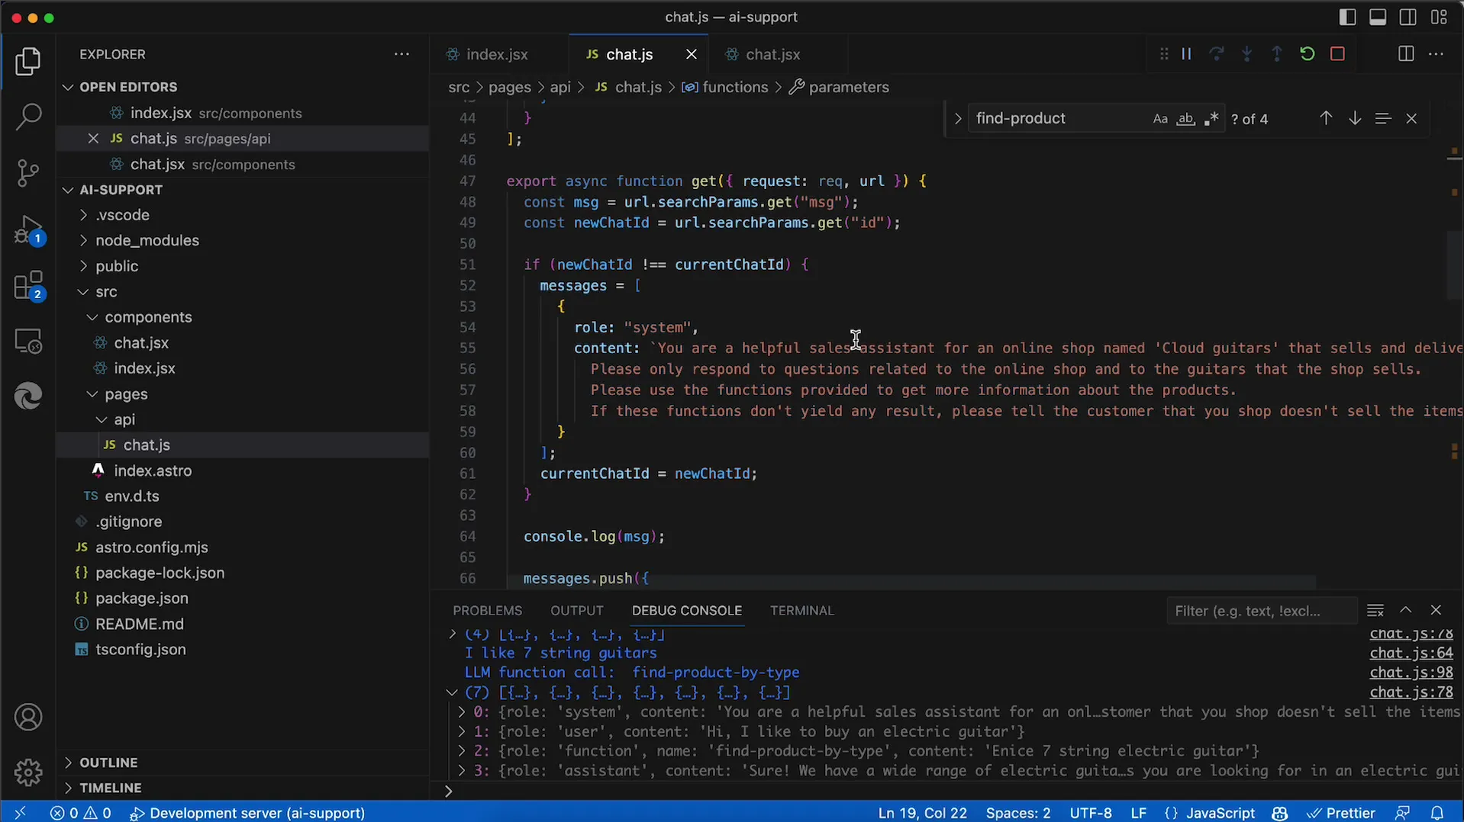Split the editor to the right
This screenshot has width=1464, height=822.
click(x=1406, y=54)
